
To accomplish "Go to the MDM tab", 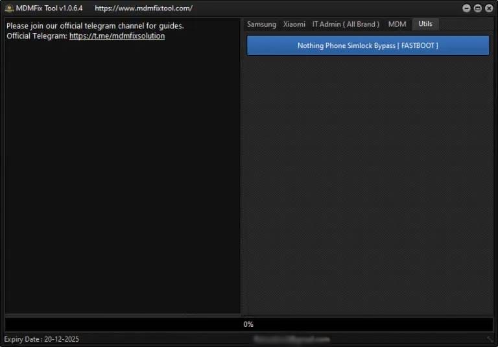I will click(x=397, y=24).
